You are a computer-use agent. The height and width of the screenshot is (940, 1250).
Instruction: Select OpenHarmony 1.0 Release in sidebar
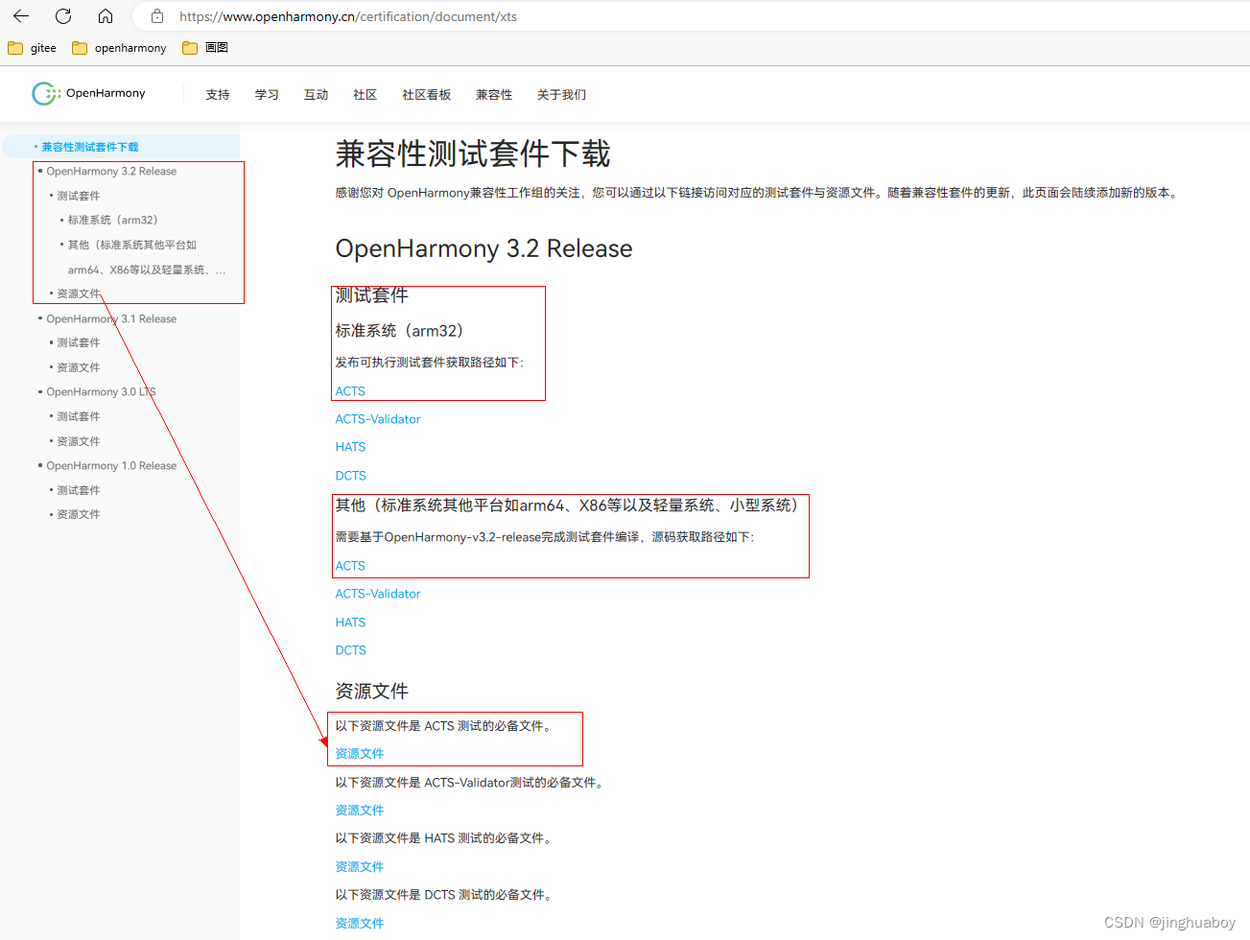click(x=111, y=466)
